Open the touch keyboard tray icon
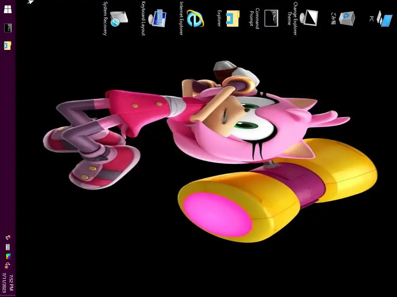The image size is (397, 297). tap(8, 247)
